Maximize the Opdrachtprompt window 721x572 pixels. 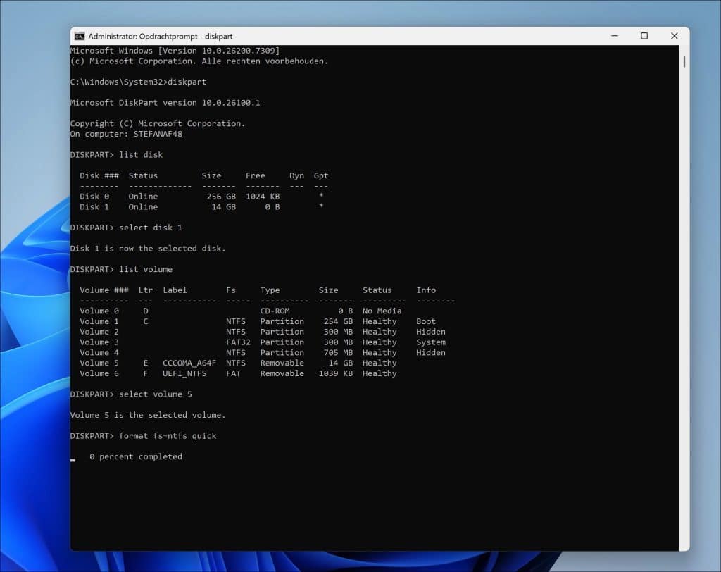(644, 36)
